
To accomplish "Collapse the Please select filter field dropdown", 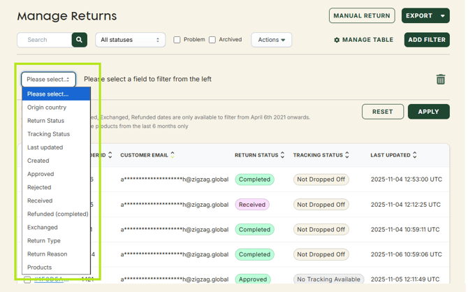I will click(48, 80).
